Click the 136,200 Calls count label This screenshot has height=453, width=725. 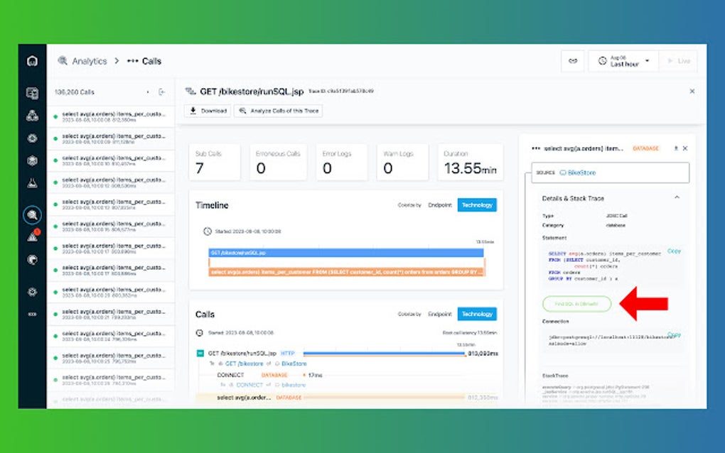[x=75, y=92]
